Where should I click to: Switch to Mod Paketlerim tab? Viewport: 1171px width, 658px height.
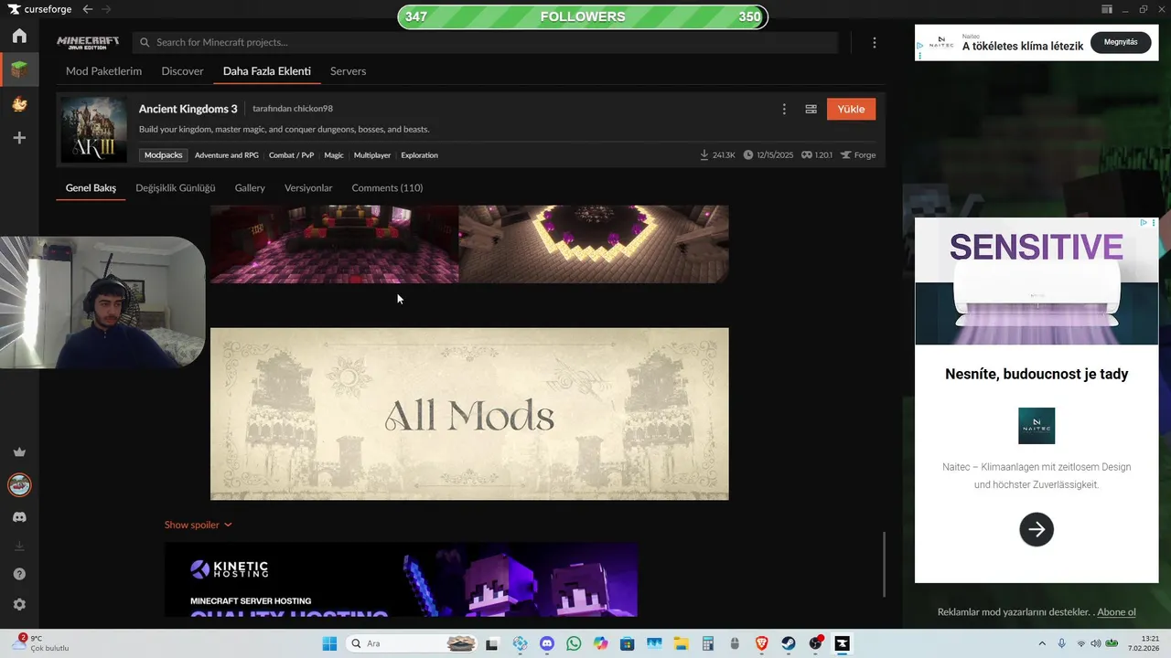tap(103, 71)
